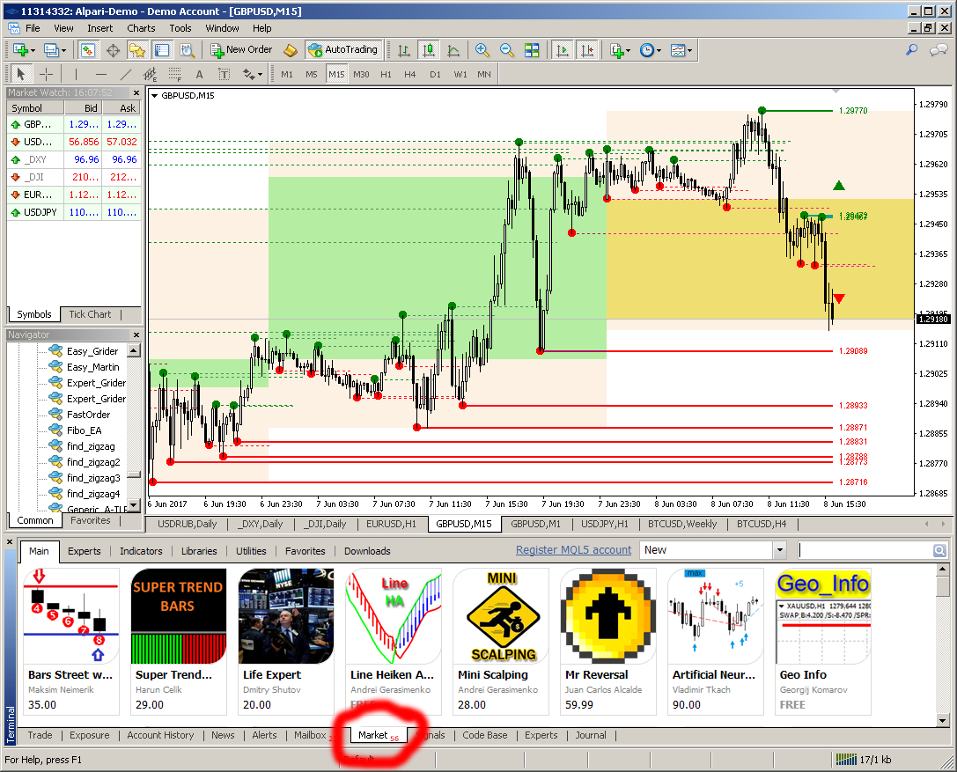Expand the Periods dropdown arrow
Image resolution: width=957 pixels, height=772 pixels.
(x=659, y=51)
